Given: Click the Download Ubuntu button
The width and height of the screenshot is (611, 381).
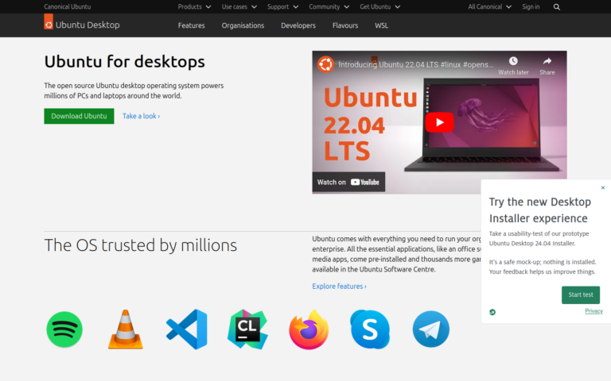Looking at the screenshot, I should [79, 116].
